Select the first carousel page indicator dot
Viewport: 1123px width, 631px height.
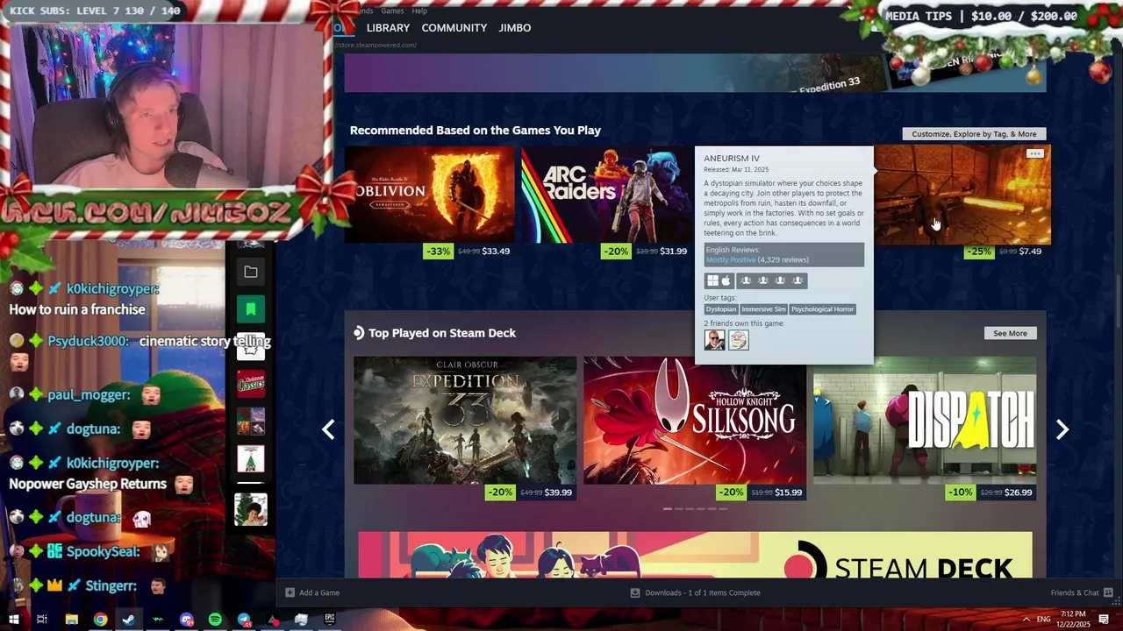[668, 508]
